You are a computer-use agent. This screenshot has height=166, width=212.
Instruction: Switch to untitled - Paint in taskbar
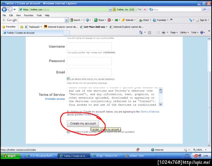[139, 156]
